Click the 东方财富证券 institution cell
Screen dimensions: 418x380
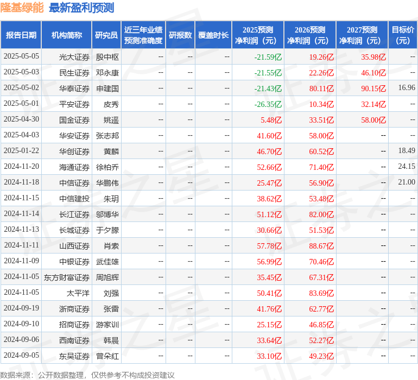point(67,277)
